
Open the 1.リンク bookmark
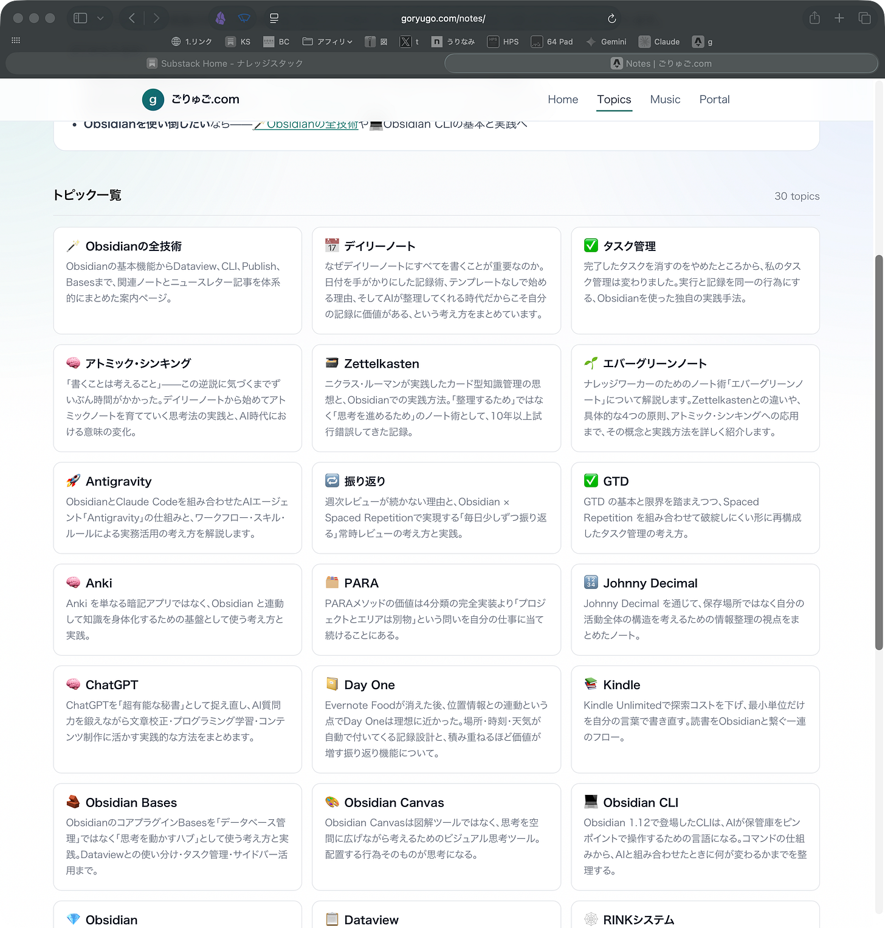(192, 41)
